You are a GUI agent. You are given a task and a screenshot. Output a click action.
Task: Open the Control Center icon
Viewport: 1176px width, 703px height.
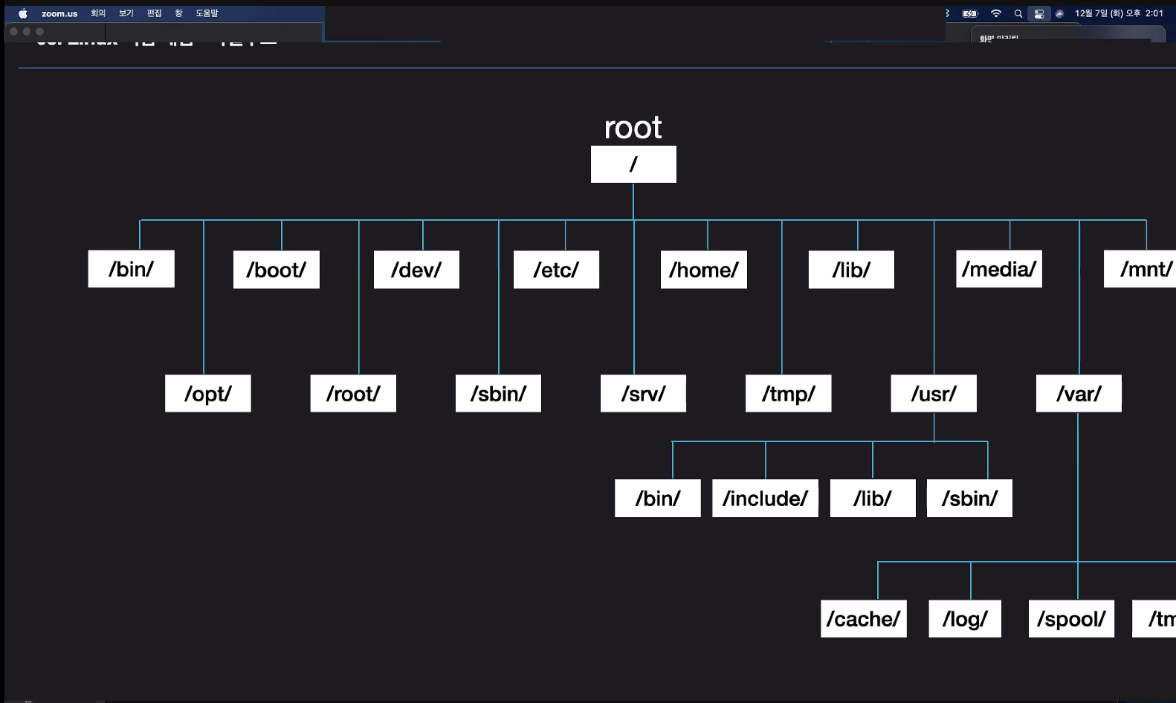(1039, 13)
